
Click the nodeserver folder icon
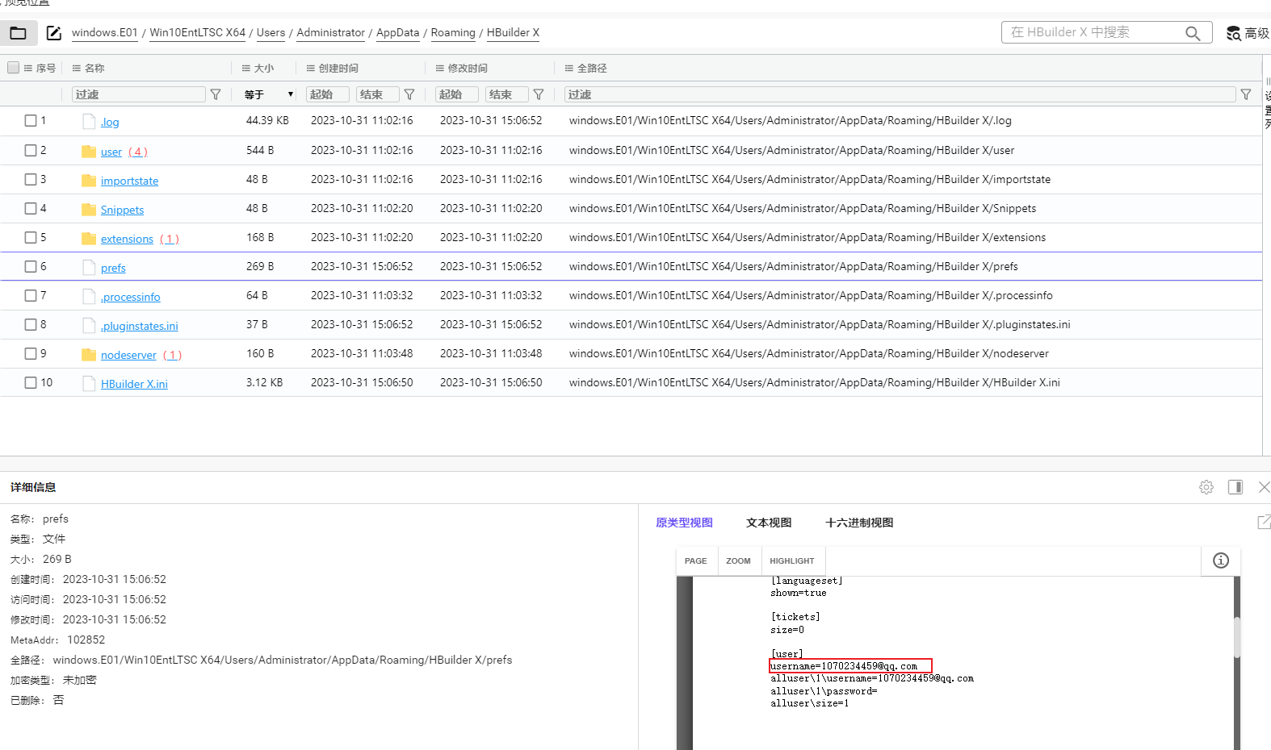89,354
